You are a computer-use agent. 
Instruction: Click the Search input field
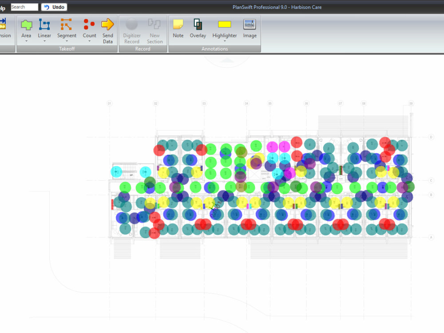[24, 7]
